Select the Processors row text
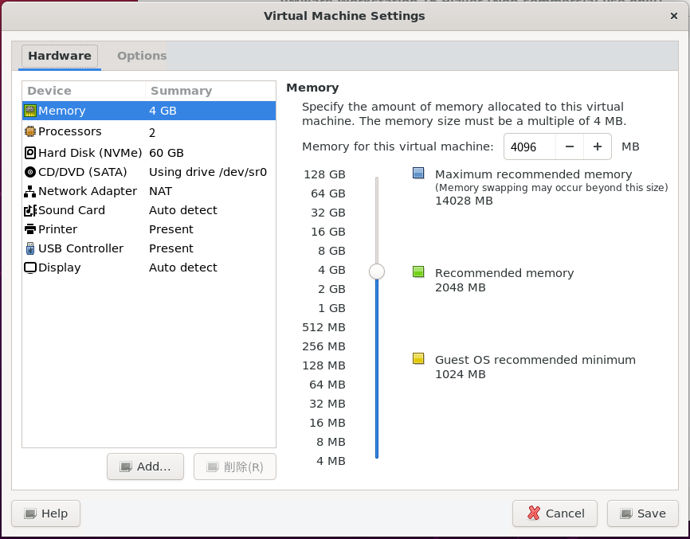Viewport: 690px width, 539px height. pyautogui.click(x=70, y=131)
